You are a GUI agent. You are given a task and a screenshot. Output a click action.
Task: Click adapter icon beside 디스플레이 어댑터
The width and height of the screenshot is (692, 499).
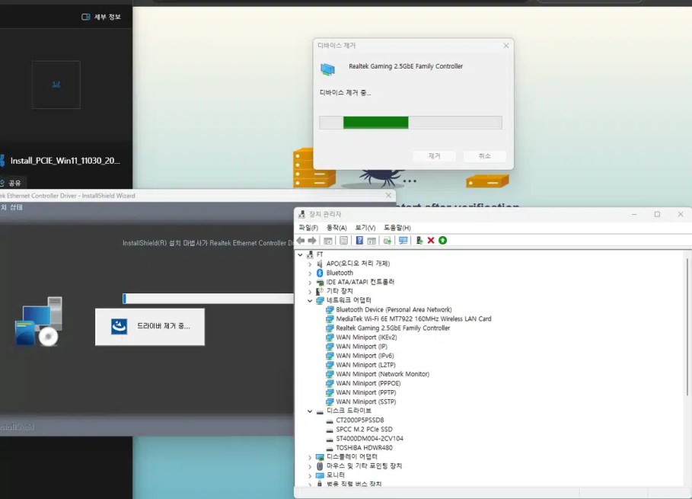(x=320, y=457)
